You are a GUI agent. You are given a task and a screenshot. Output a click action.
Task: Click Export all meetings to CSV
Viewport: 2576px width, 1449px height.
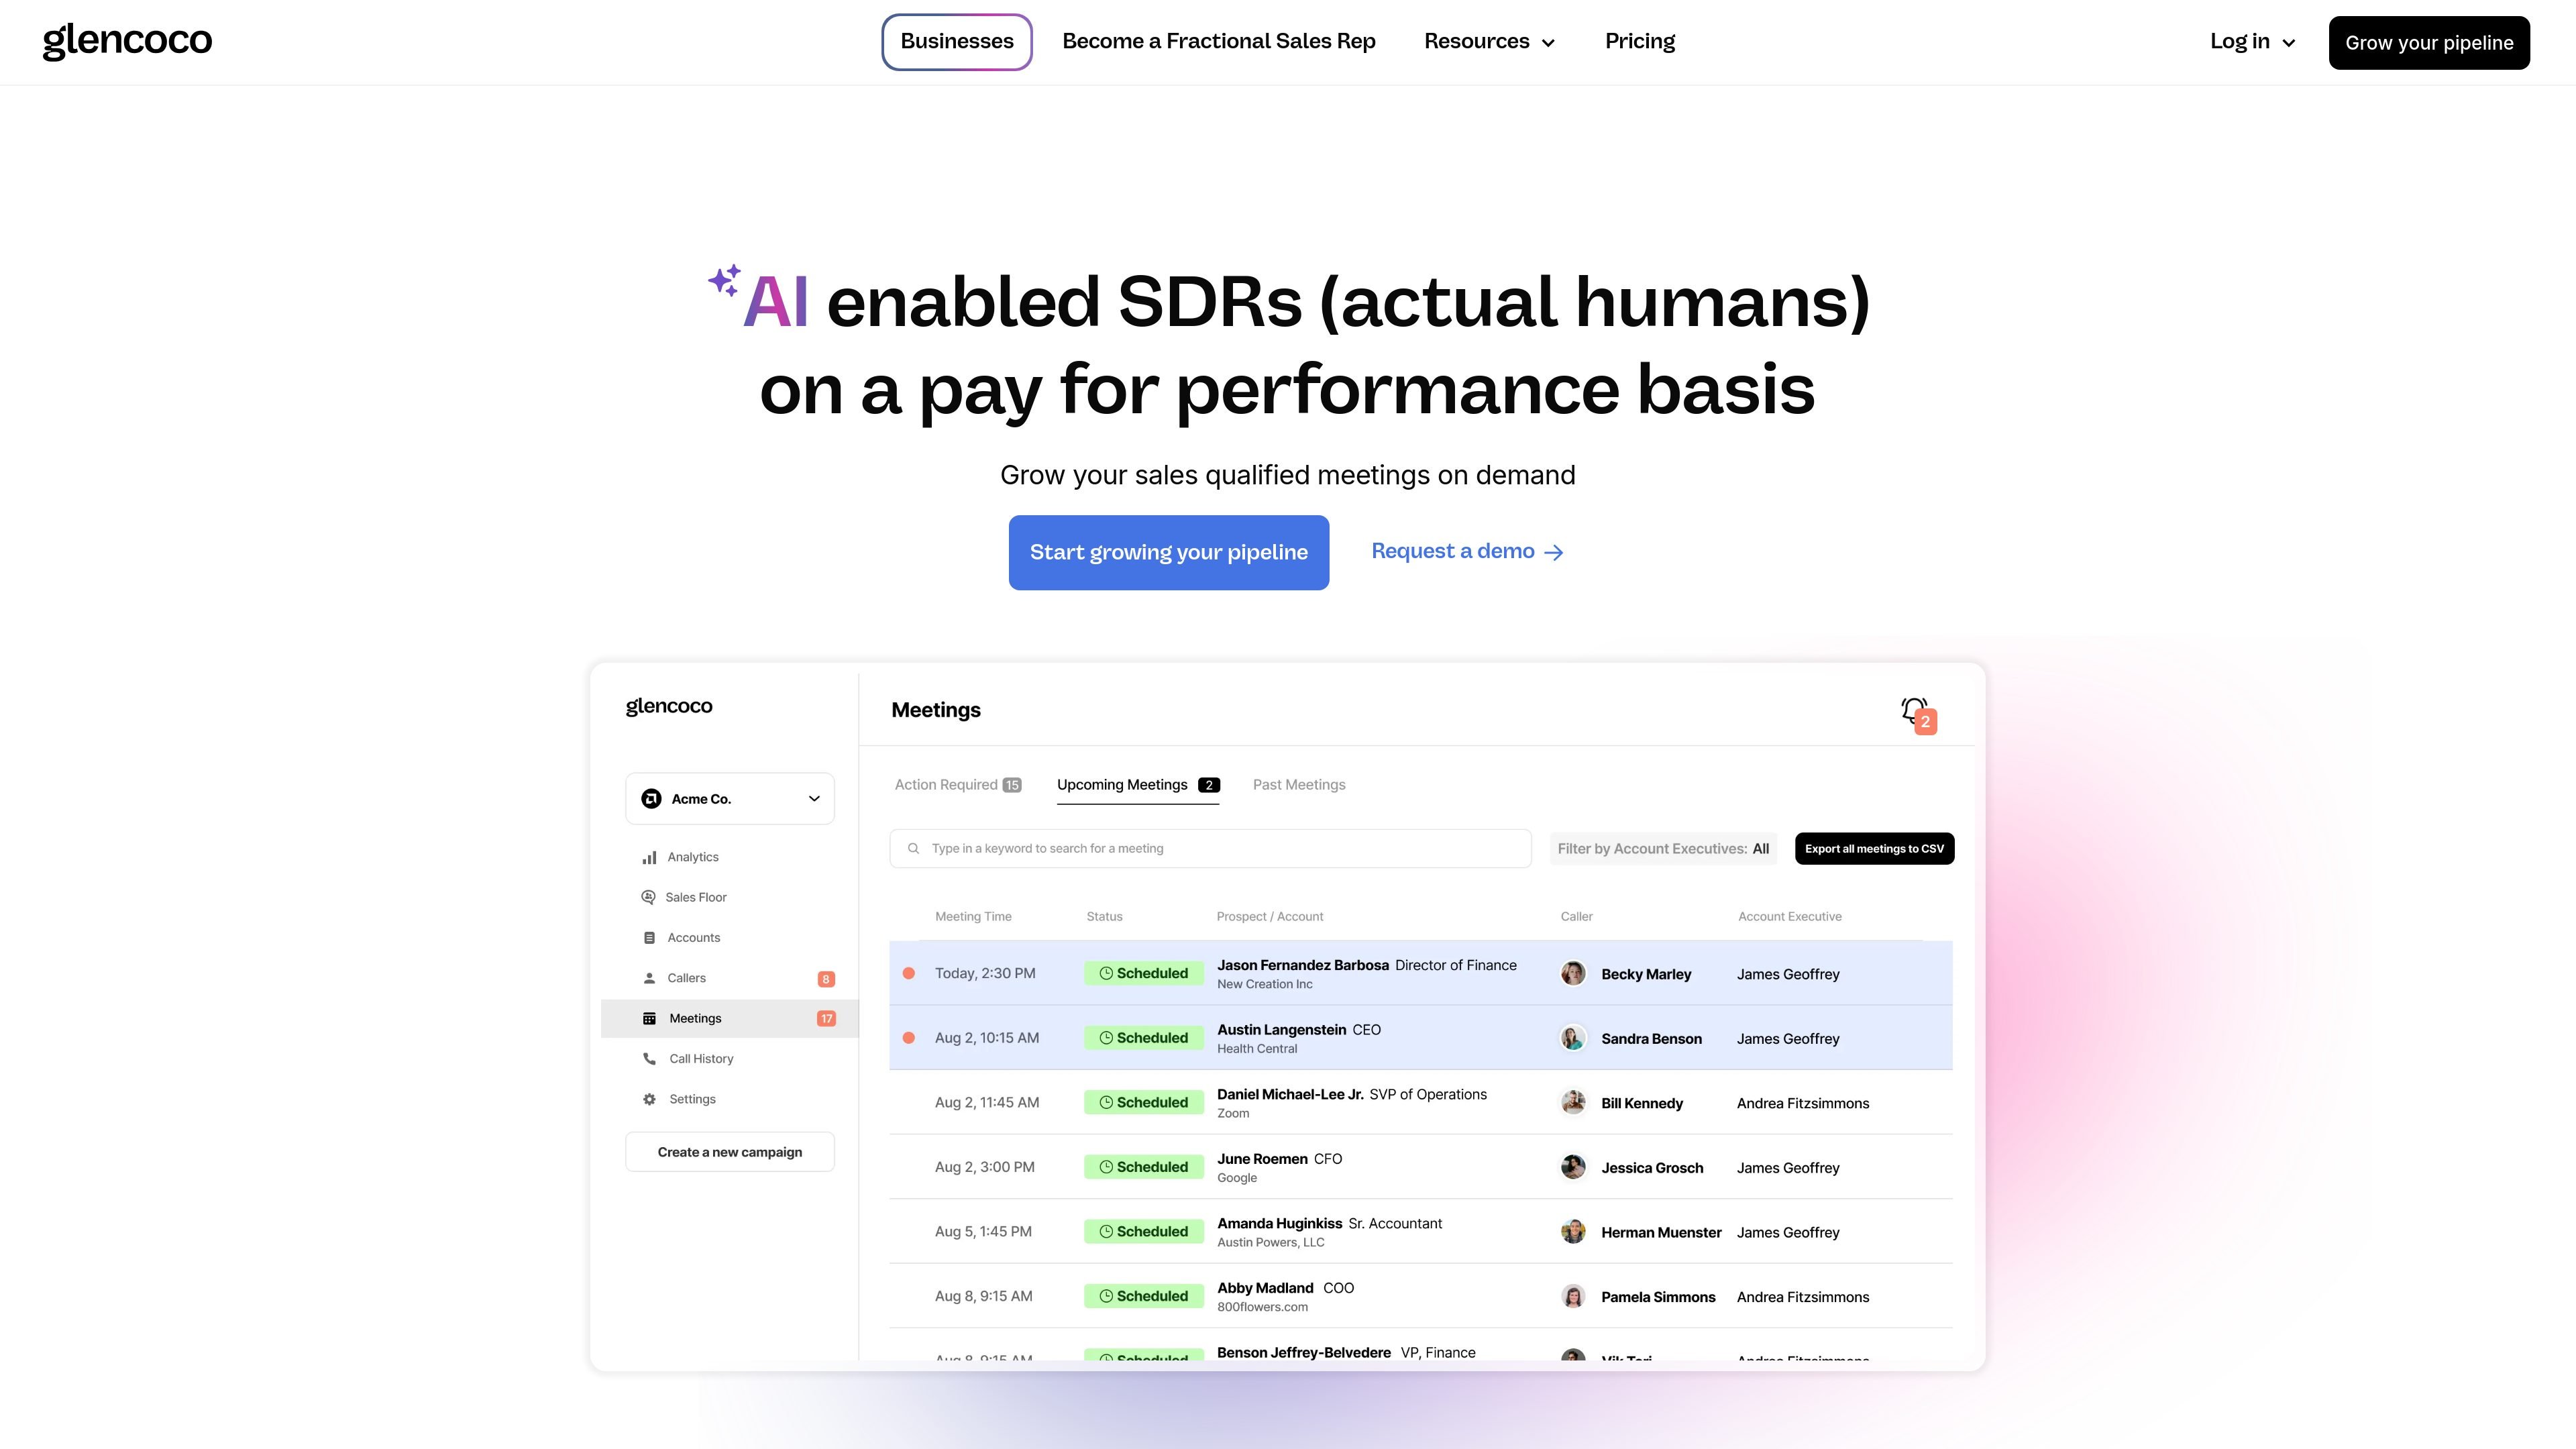click(1874, 849)
